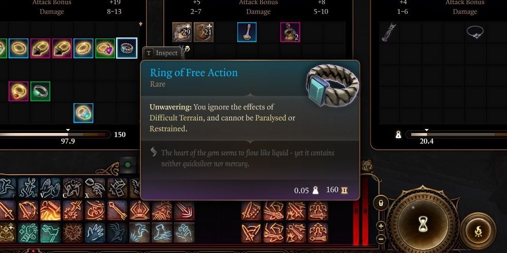Activate the Throw action marked X
This screenshot has height=253, width=507.
point(95,188)
